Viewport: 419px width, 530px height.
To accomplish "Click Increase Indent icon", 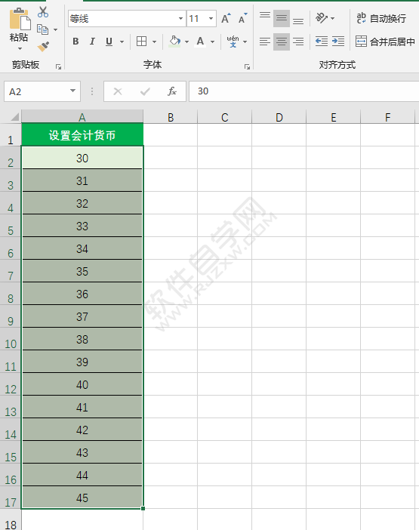I will coord(338,42).
